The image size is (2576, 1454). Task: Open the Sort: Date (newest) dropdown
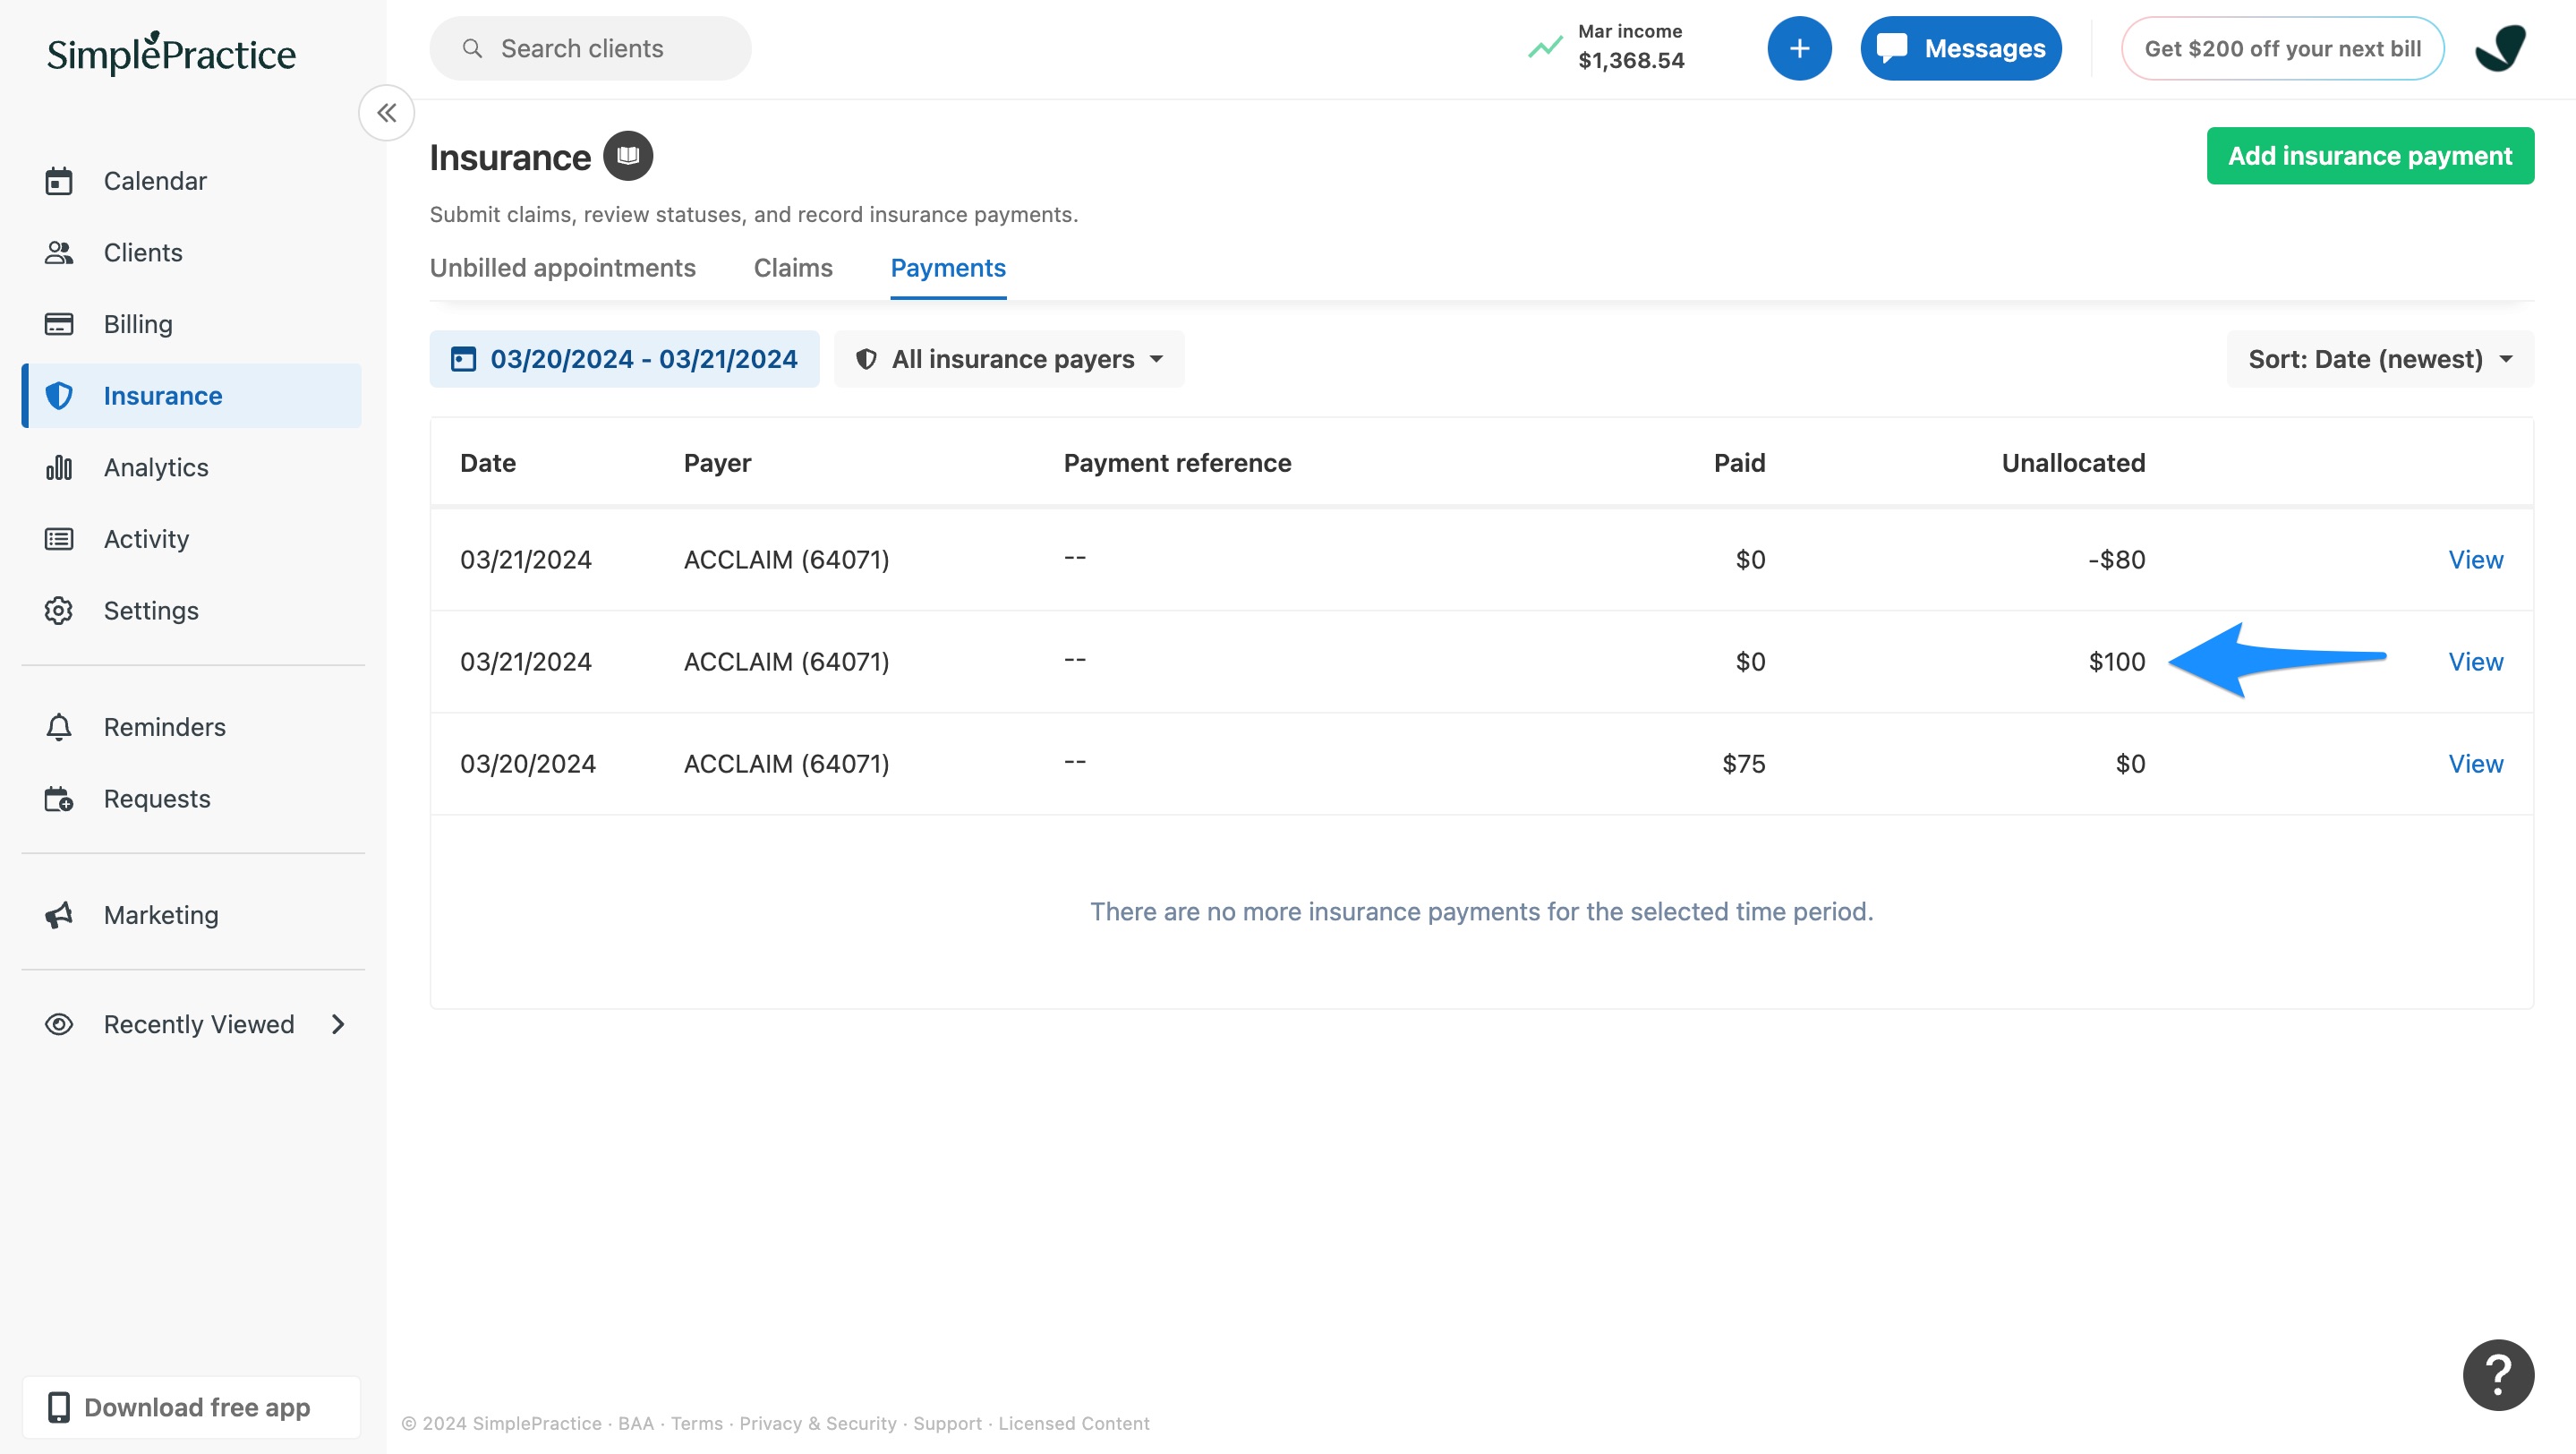click(x=2380, y=359)
